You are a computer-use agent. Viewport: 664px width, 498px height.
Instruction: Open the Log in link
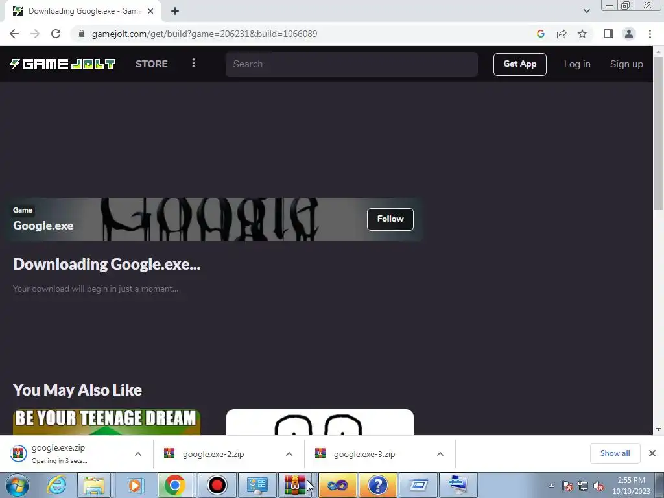coord(576,64)
